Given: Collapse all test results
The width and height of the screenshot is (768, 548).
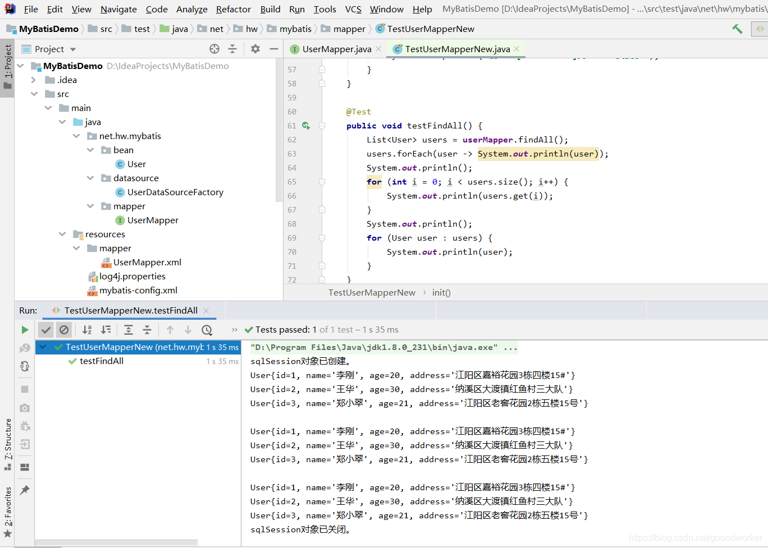Looking at the screenshot, I should point(147,330).
